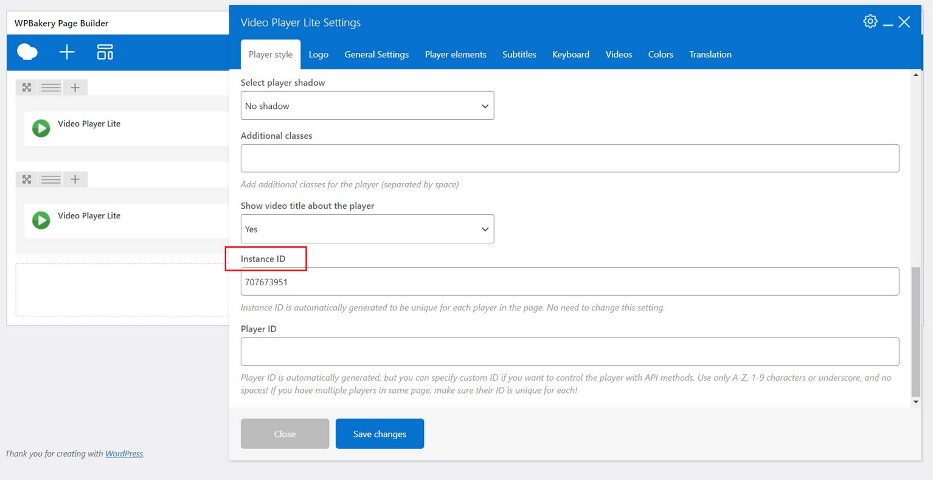This screenshot has width=933, height=480.
Task: Switch to the Logo tab
Action: tap(318, 55)
